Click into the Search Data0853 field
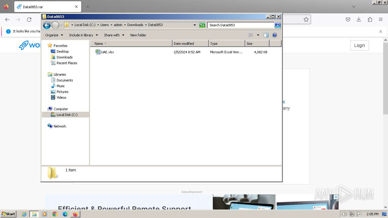Screen dimensions: 388x218 click(x=241, y=25)
